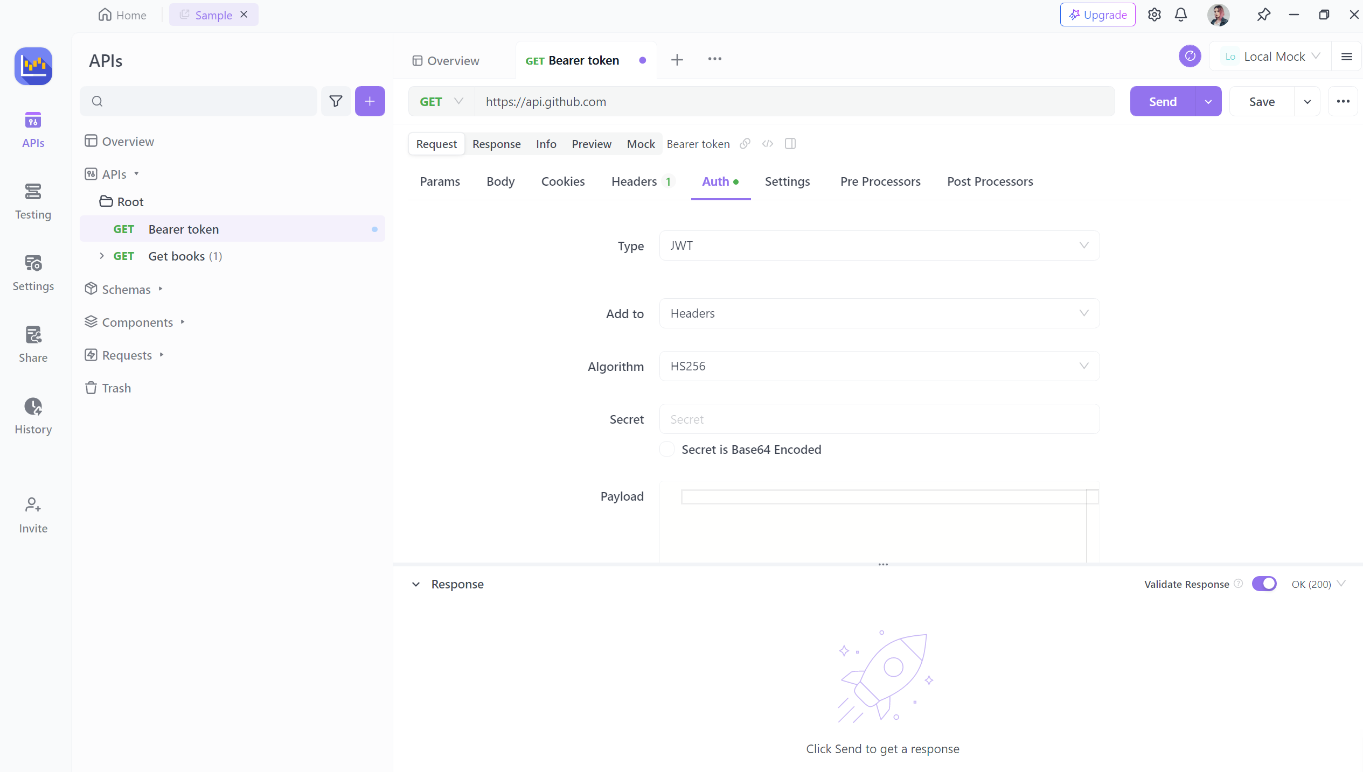Viewport: 1363px width, 772px height.
Task: Open the Testing sidebar section
Action: [x=33, y=201]
